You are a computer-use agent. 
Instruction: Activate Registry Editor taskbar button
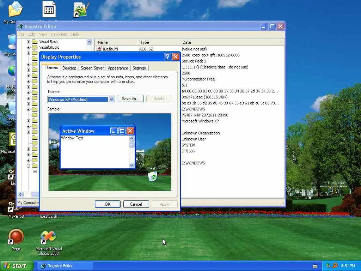point(66,266)
